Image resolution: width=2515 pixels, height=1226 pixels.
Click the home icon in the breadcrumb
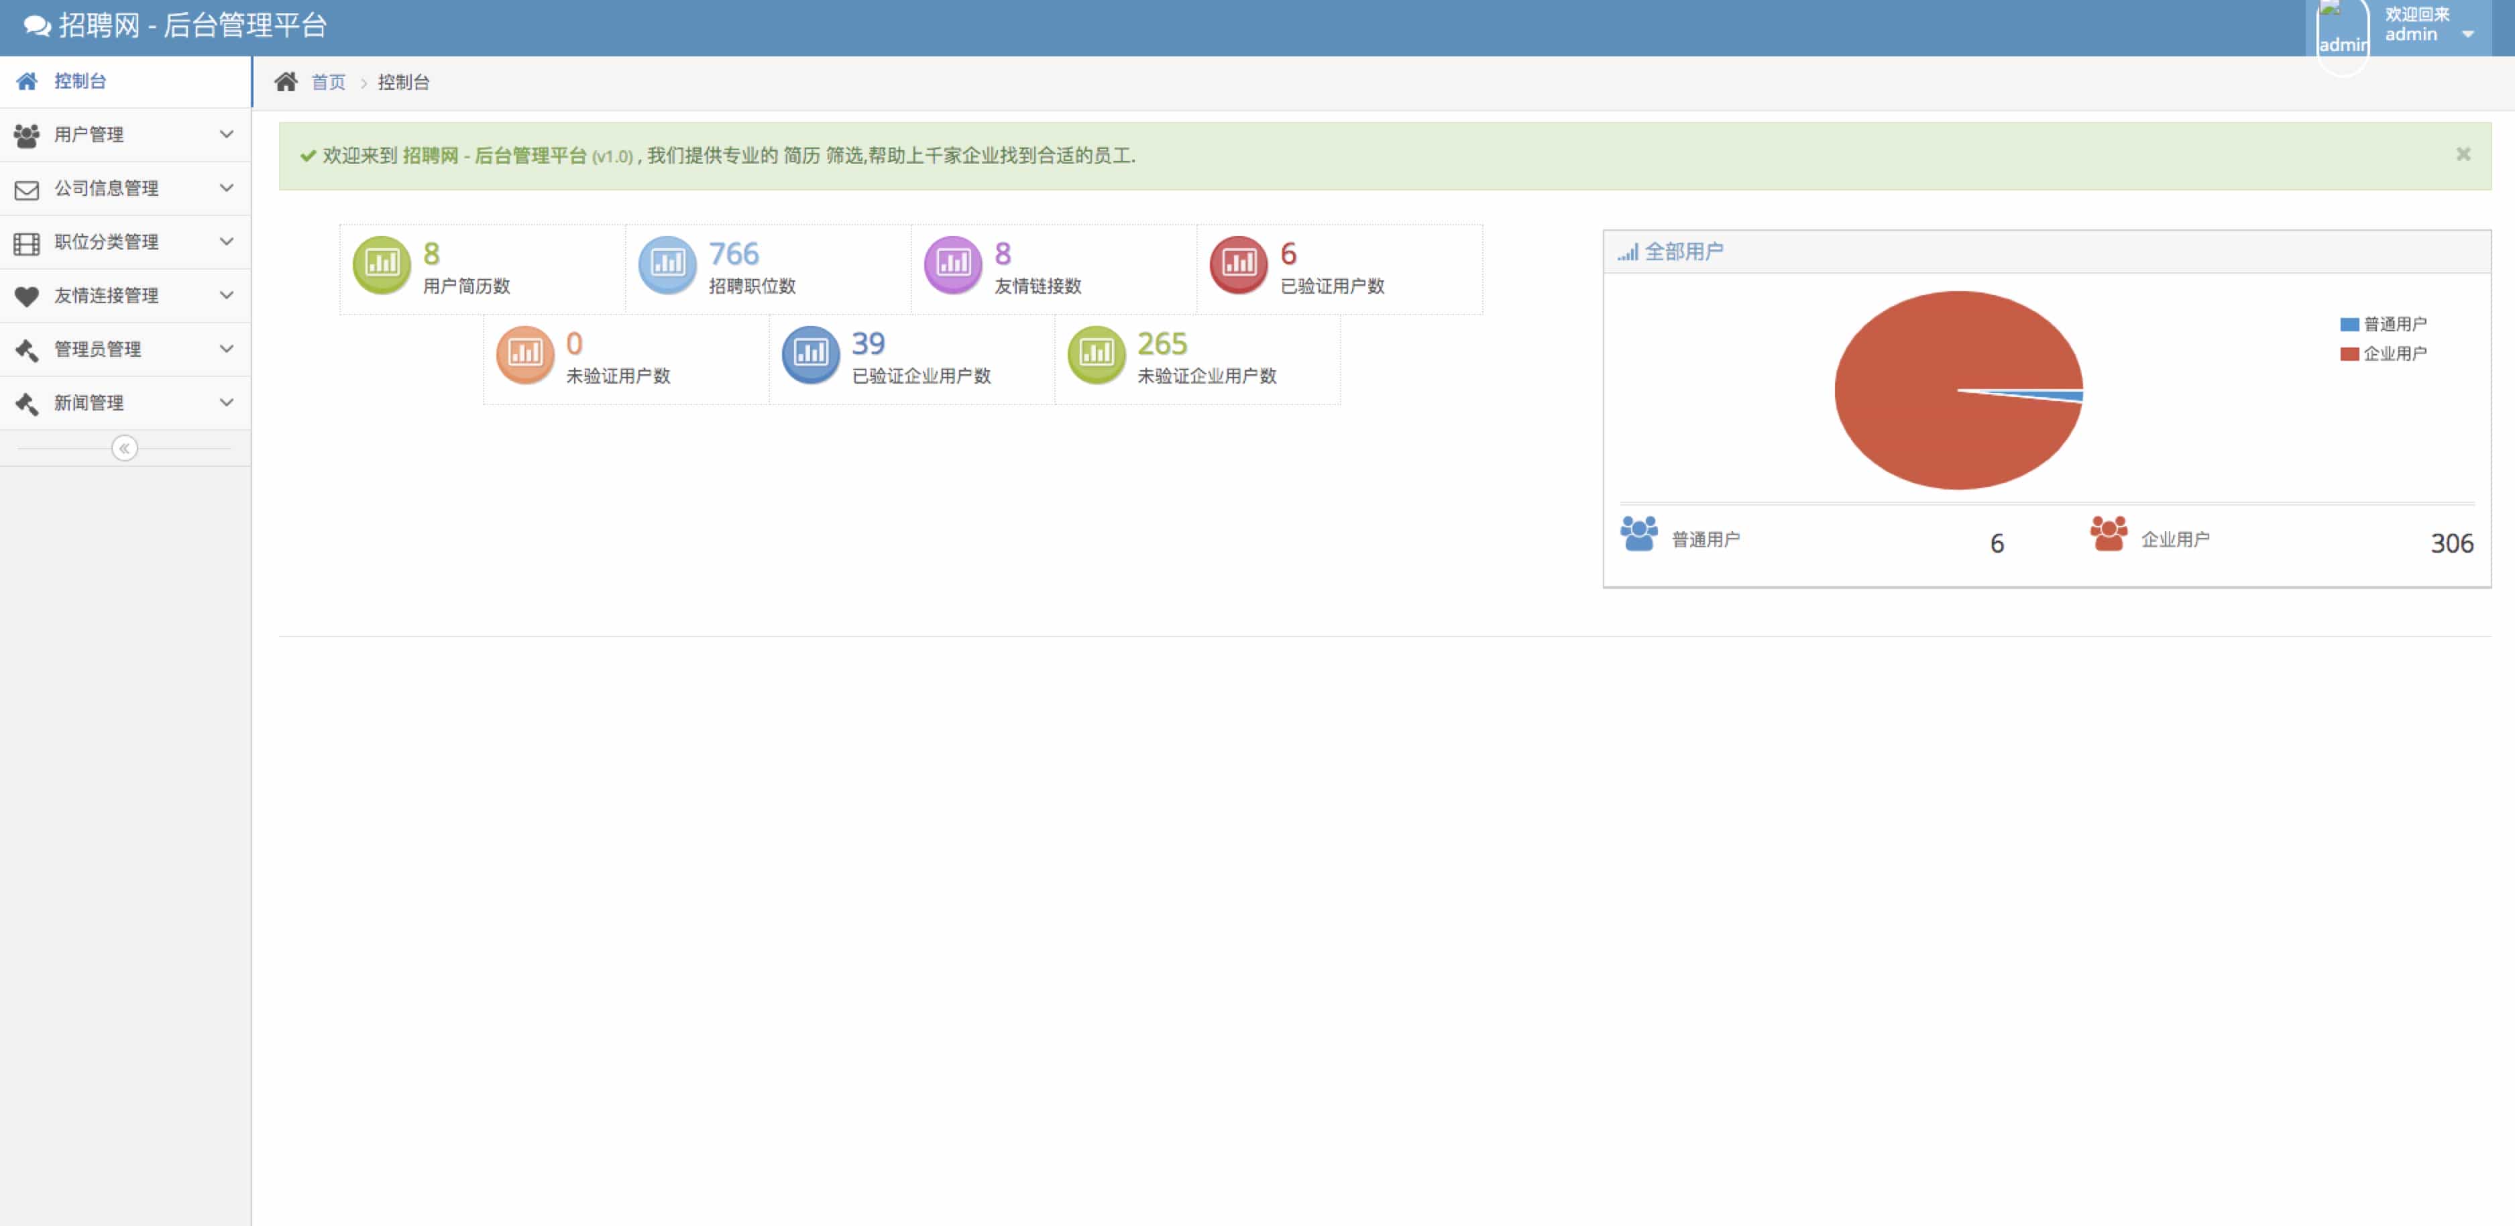(286, 82)
